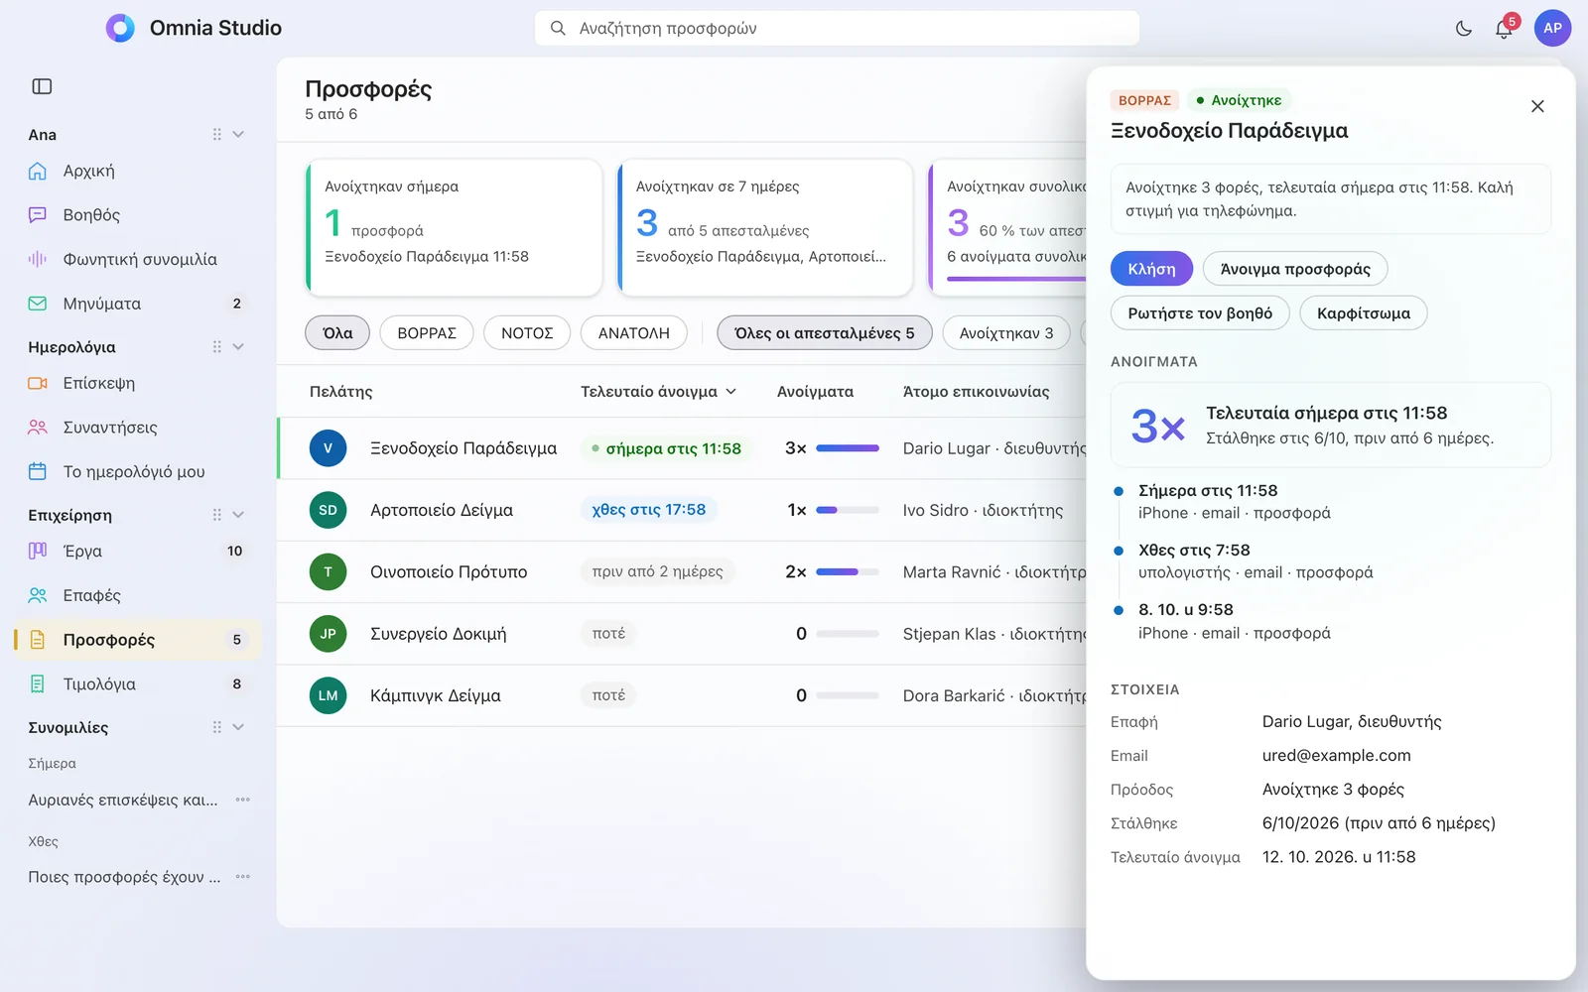Screen dimensions: 1588x992
Task: Collapse the Συνομιλίες section chevron
Action: [x=238, y=727]
